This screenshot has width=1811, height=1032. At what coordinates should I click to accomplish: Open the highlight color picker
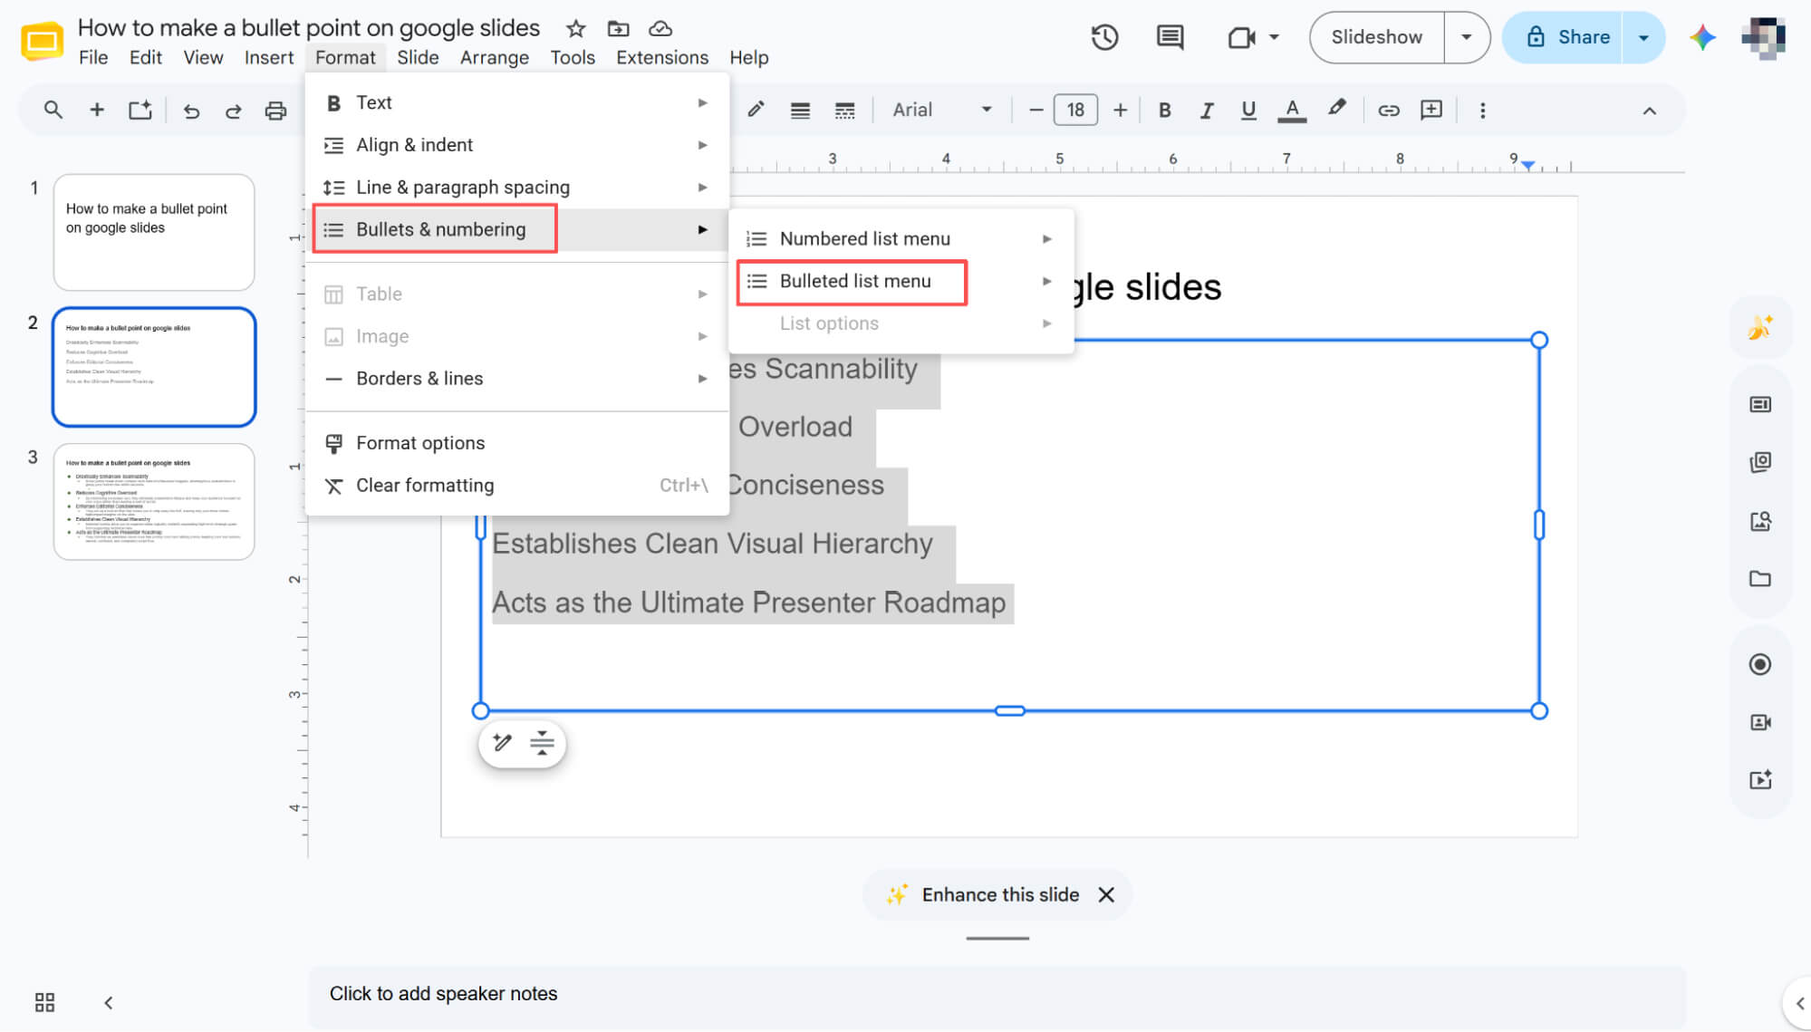tap(1336, 109)
